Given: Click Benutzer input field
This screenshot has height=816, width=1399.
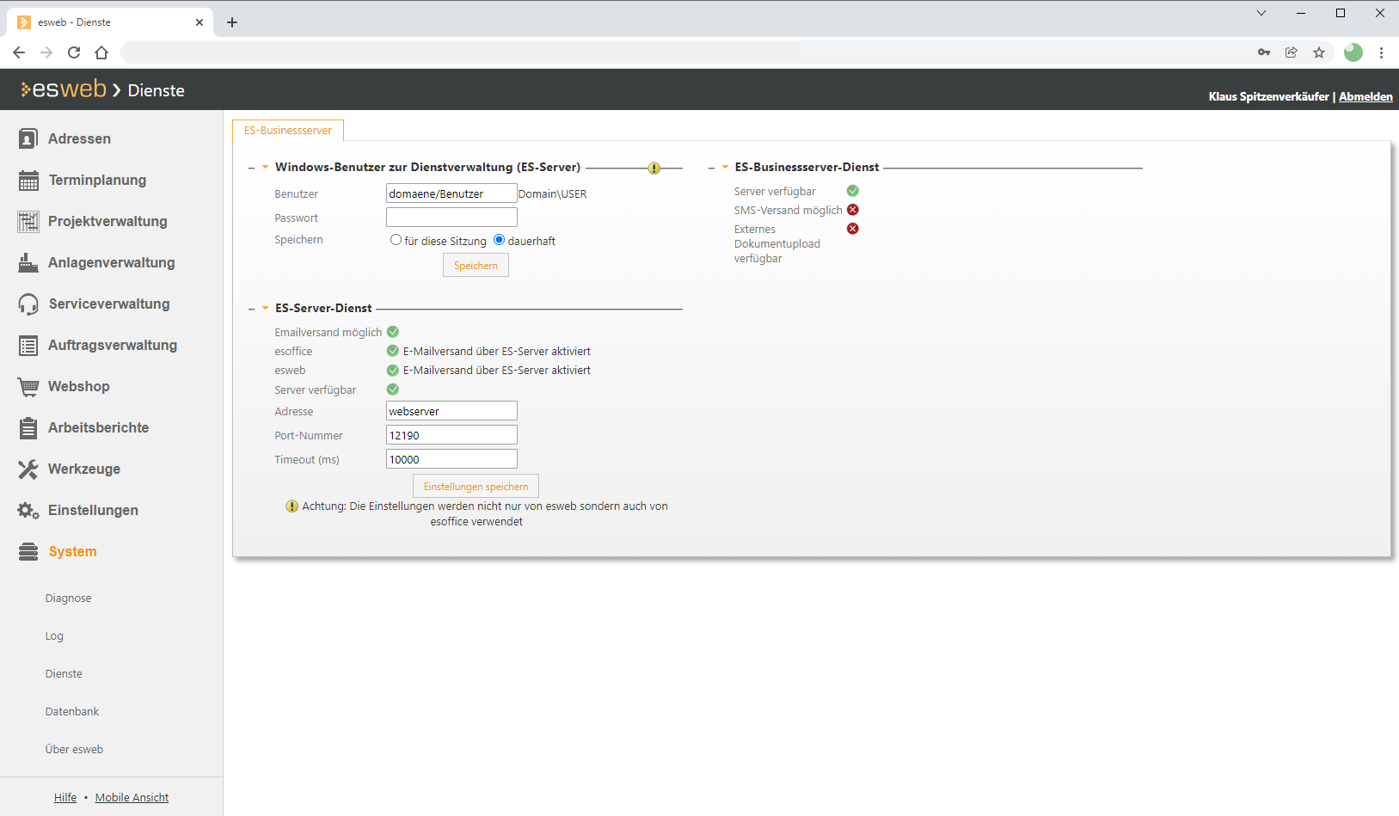Looking at the screenshot, I should tap(451, 193).
